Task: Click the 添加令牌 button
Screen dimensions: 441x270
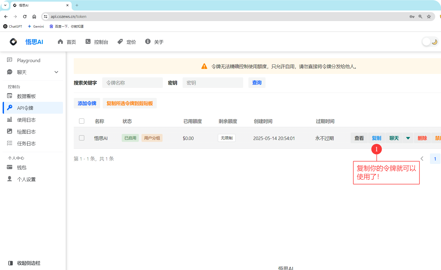Action: (87, 103)
